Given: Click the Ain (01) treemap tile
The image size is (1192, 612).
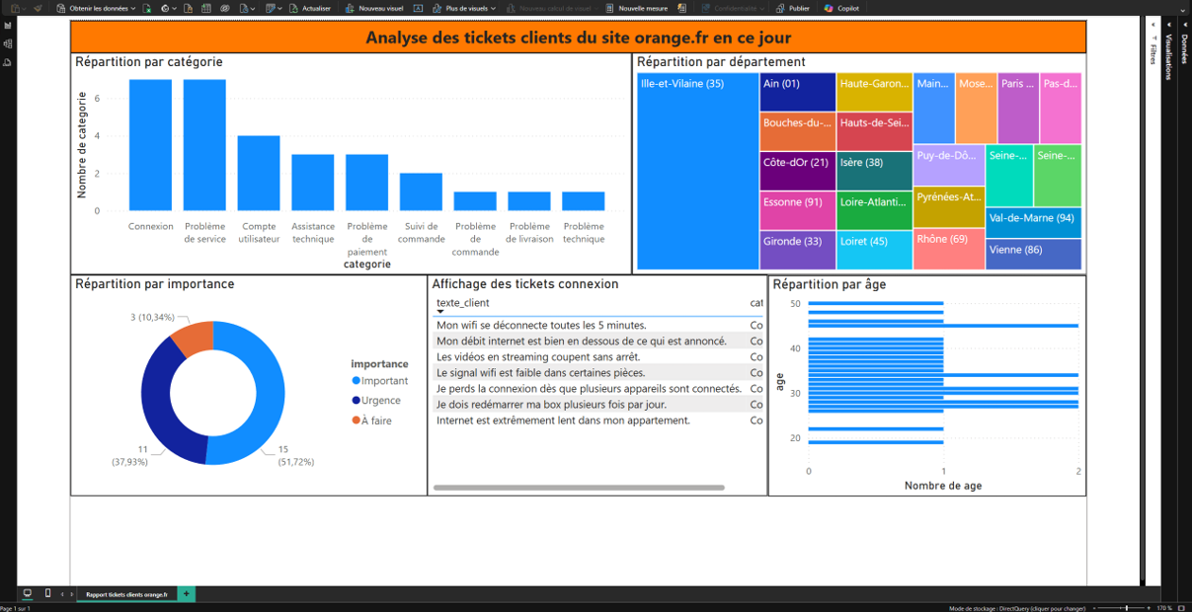Looking at the screenshot, I should coord(798,92).
